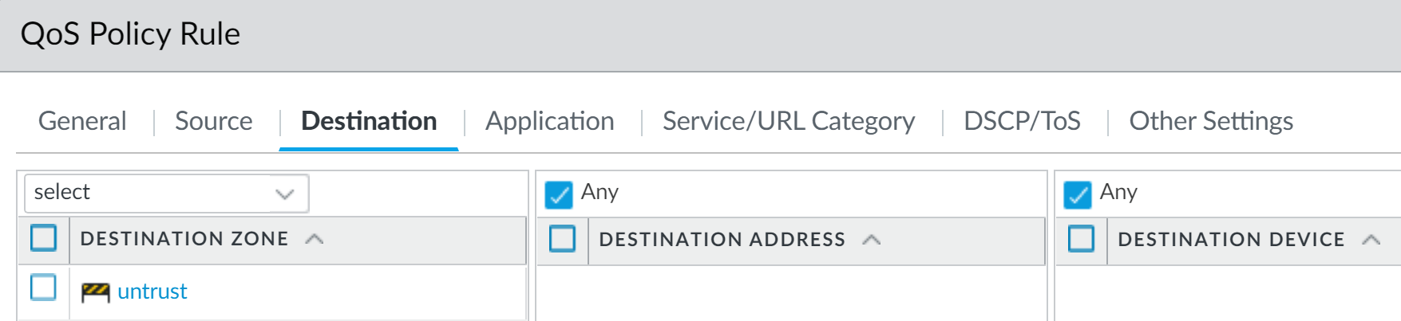
Task: Sort by Destination Device arrow icon
Action: click(1371, 240)
